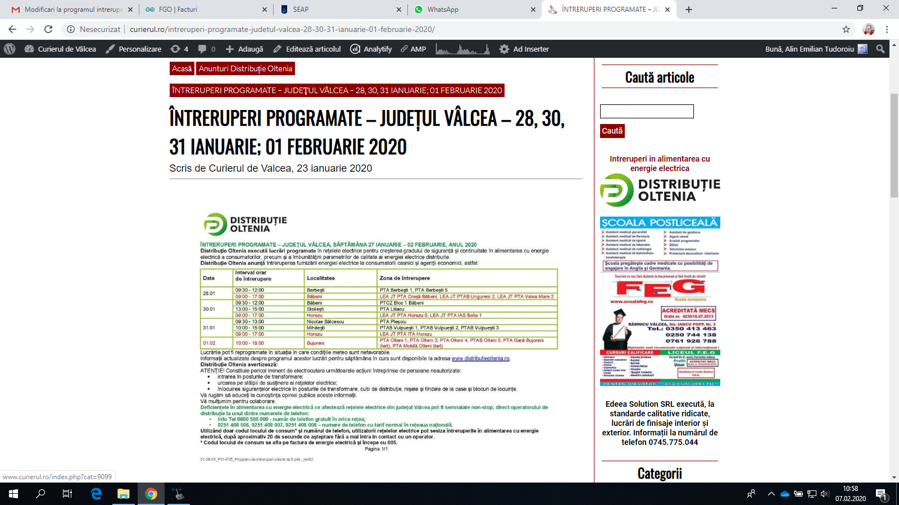Expand the Adaugă new content menu
The image size is (899, 505).
pos(244,49)
